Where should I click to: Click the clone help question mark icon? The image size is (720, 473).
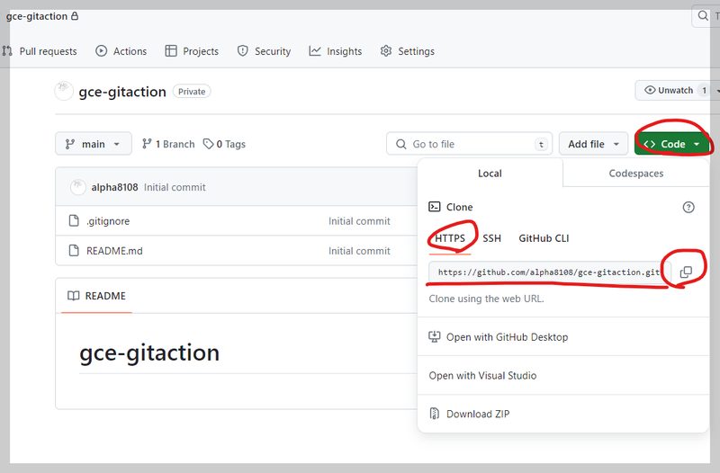click(688, 208)
